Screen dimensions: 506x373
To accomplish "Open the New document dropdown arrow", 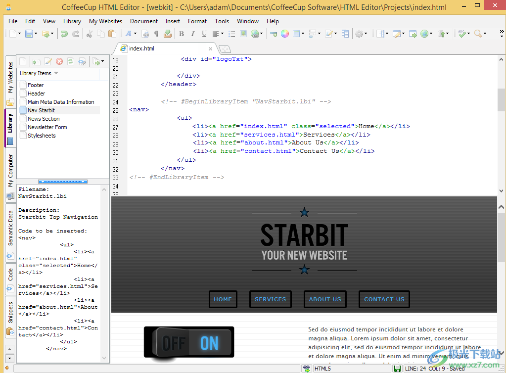I will coord(19,34).
